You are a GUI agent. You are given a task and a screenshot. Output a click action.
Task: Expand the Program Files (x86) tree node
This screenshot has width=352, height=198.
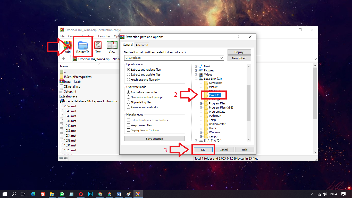[201, 108]
